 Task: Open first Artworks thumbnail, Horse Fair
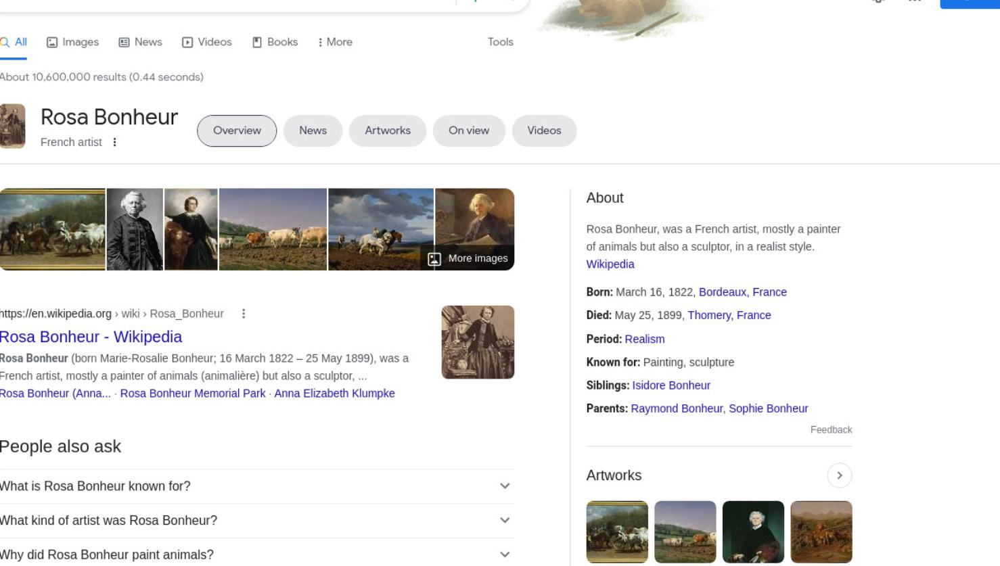click(617, 532)
